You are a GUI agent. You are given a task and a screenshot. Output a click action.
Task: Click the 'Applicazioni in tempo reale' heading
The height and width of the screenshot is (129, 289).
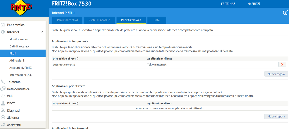pos(70,41)
